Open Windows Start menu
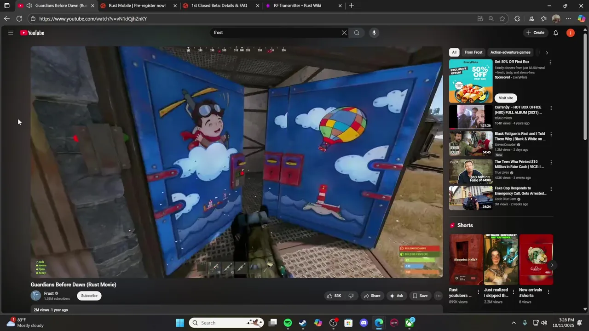Image resolution: width=589 pixels, height=331 pixels. pyautogui.click(x=180, y=323)
